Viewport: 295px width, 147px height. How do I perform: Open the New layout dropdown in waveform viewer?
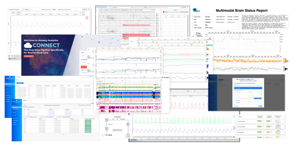26,9
